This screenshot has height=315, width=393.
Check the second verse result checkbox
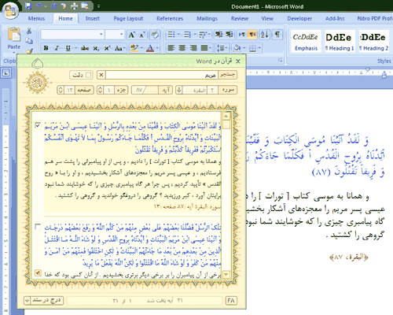pos(38,227)
